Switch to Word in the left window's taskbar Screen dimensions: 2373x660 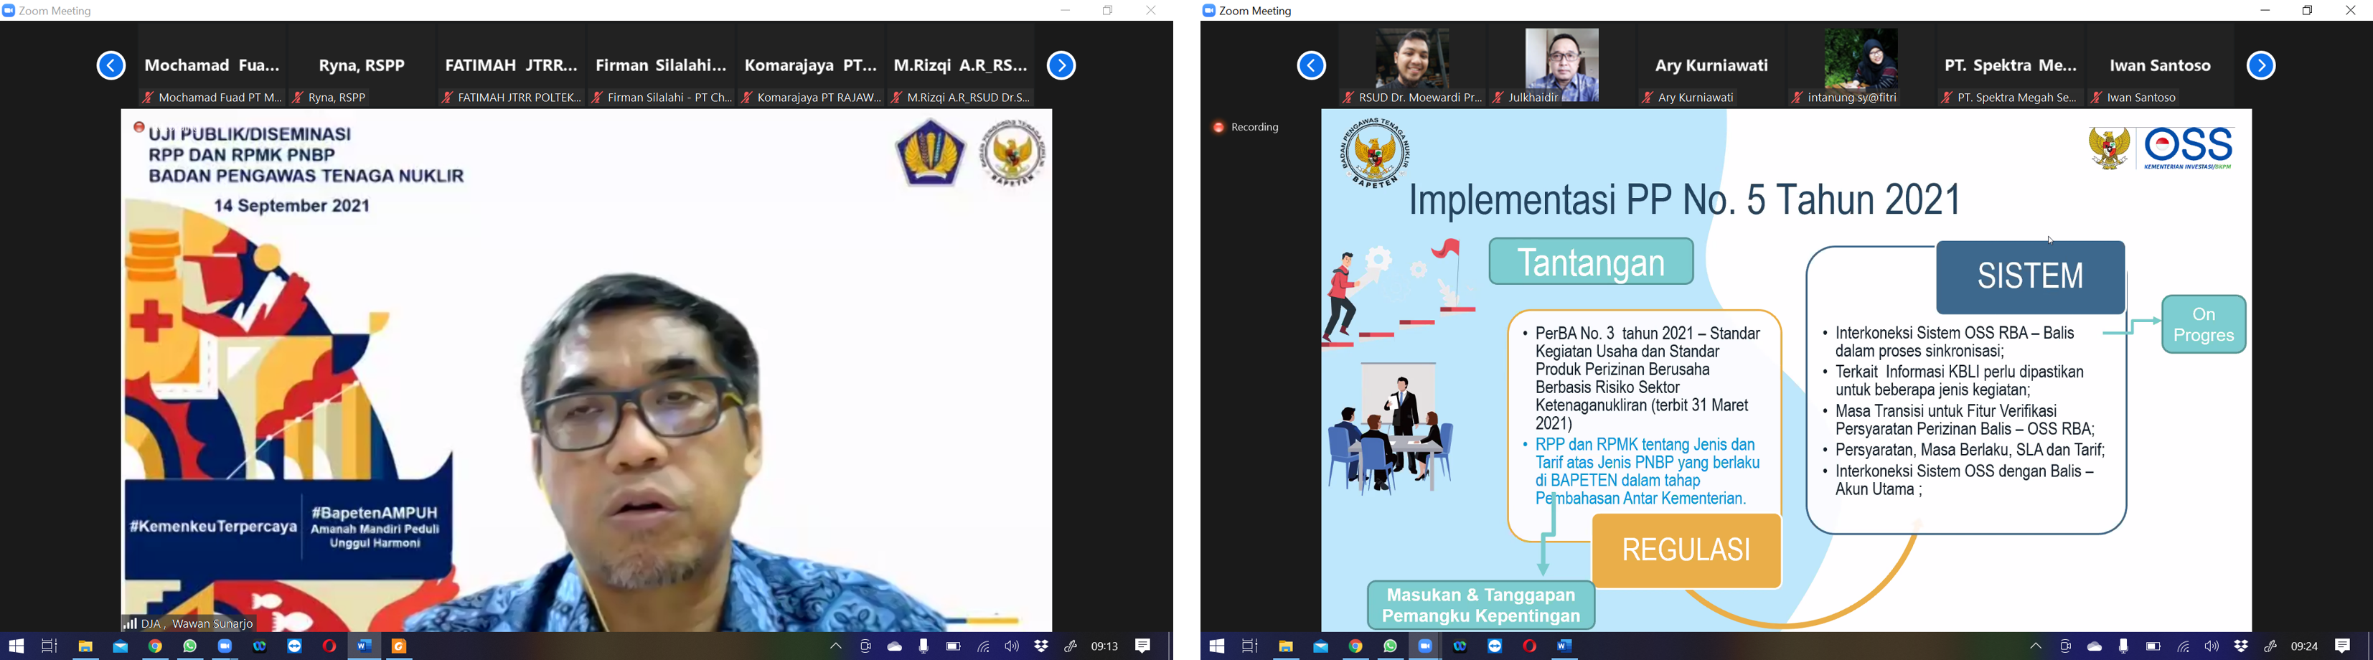(x=365, y=646)
